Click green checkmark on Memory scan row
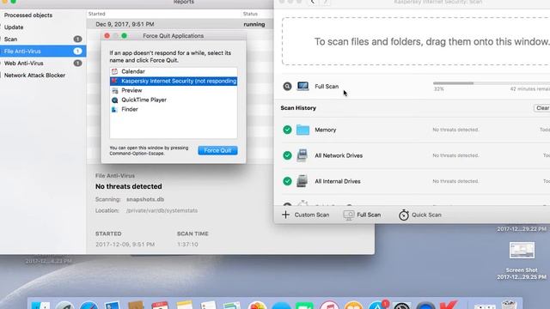 (x=287, y=130)
